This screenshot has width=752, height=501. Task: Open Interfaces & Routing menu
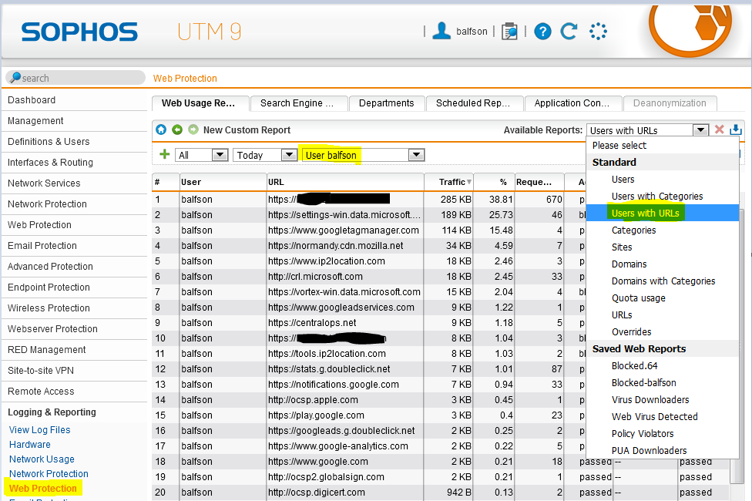74,162
